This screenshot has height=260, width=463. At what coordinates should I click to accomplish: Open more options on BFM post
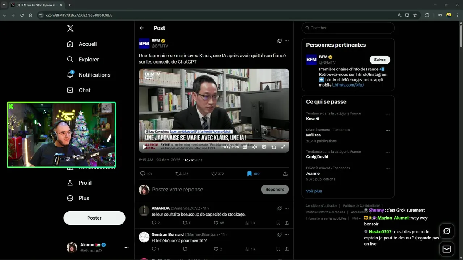coord(287,41)
